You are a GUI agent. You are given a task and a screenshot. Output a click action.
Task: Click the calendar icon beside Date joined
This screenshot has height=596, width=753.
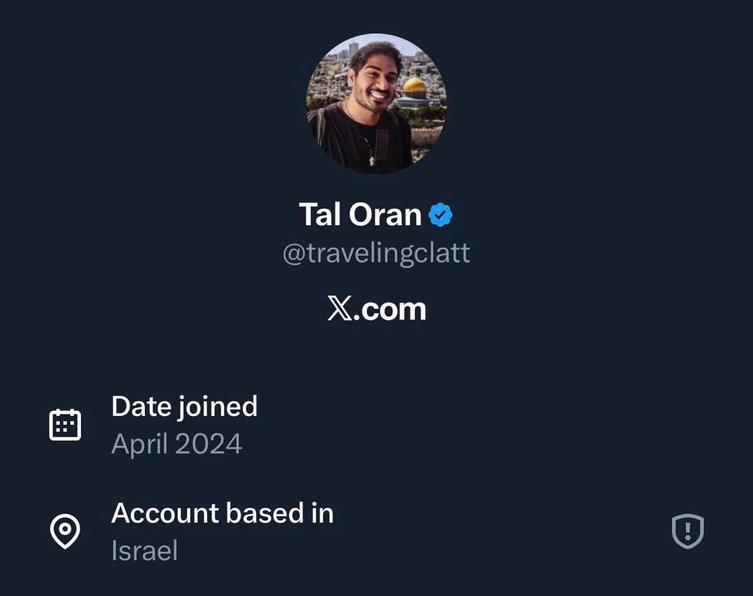coord(65,425)
